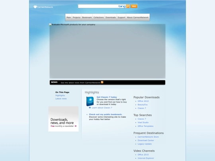215x161 pixels.
Task: Click the Classic 7 product box image
Action: pyautogui.click(x=90, y=101)
